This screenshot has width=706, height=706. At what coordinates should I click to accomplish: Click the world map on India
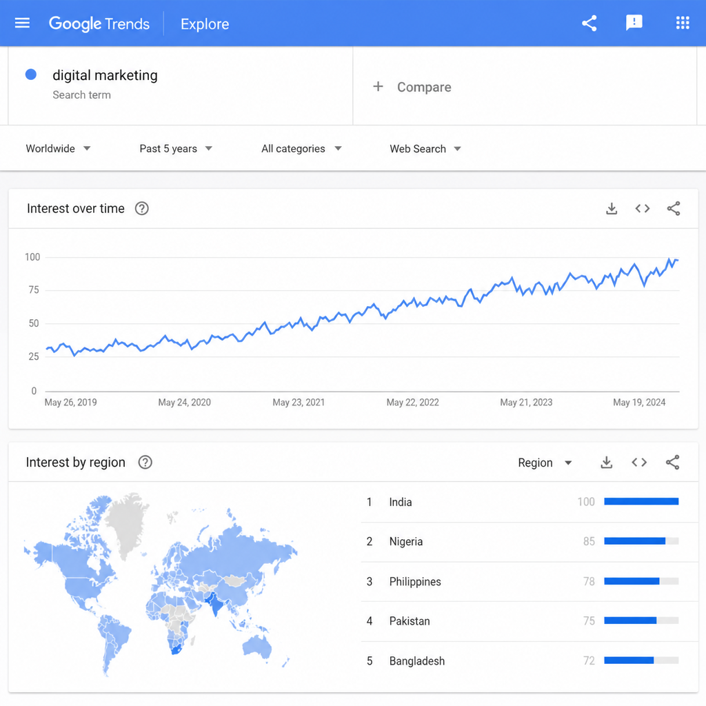[x=215, y=604]
